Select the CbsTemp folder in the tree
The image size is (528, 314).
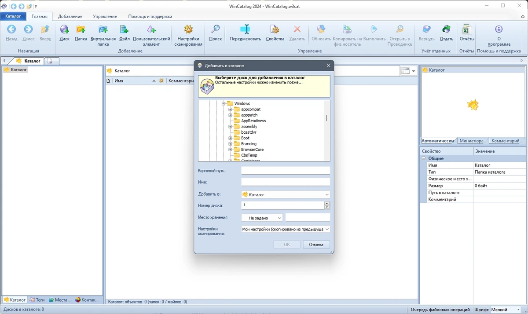coord(249,155)
